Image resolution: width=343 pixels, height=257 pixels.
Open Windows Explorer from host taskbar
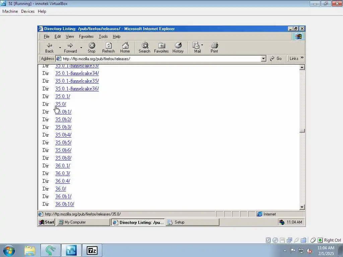tap(30, 251)
